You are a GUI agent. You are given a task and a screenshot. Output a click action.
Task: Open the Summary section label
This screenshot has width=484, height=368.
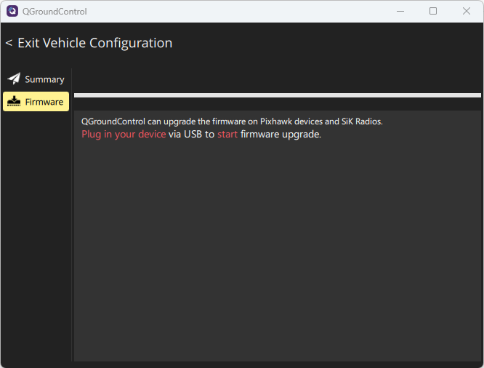pyautogui.click(x=44, y=79)
